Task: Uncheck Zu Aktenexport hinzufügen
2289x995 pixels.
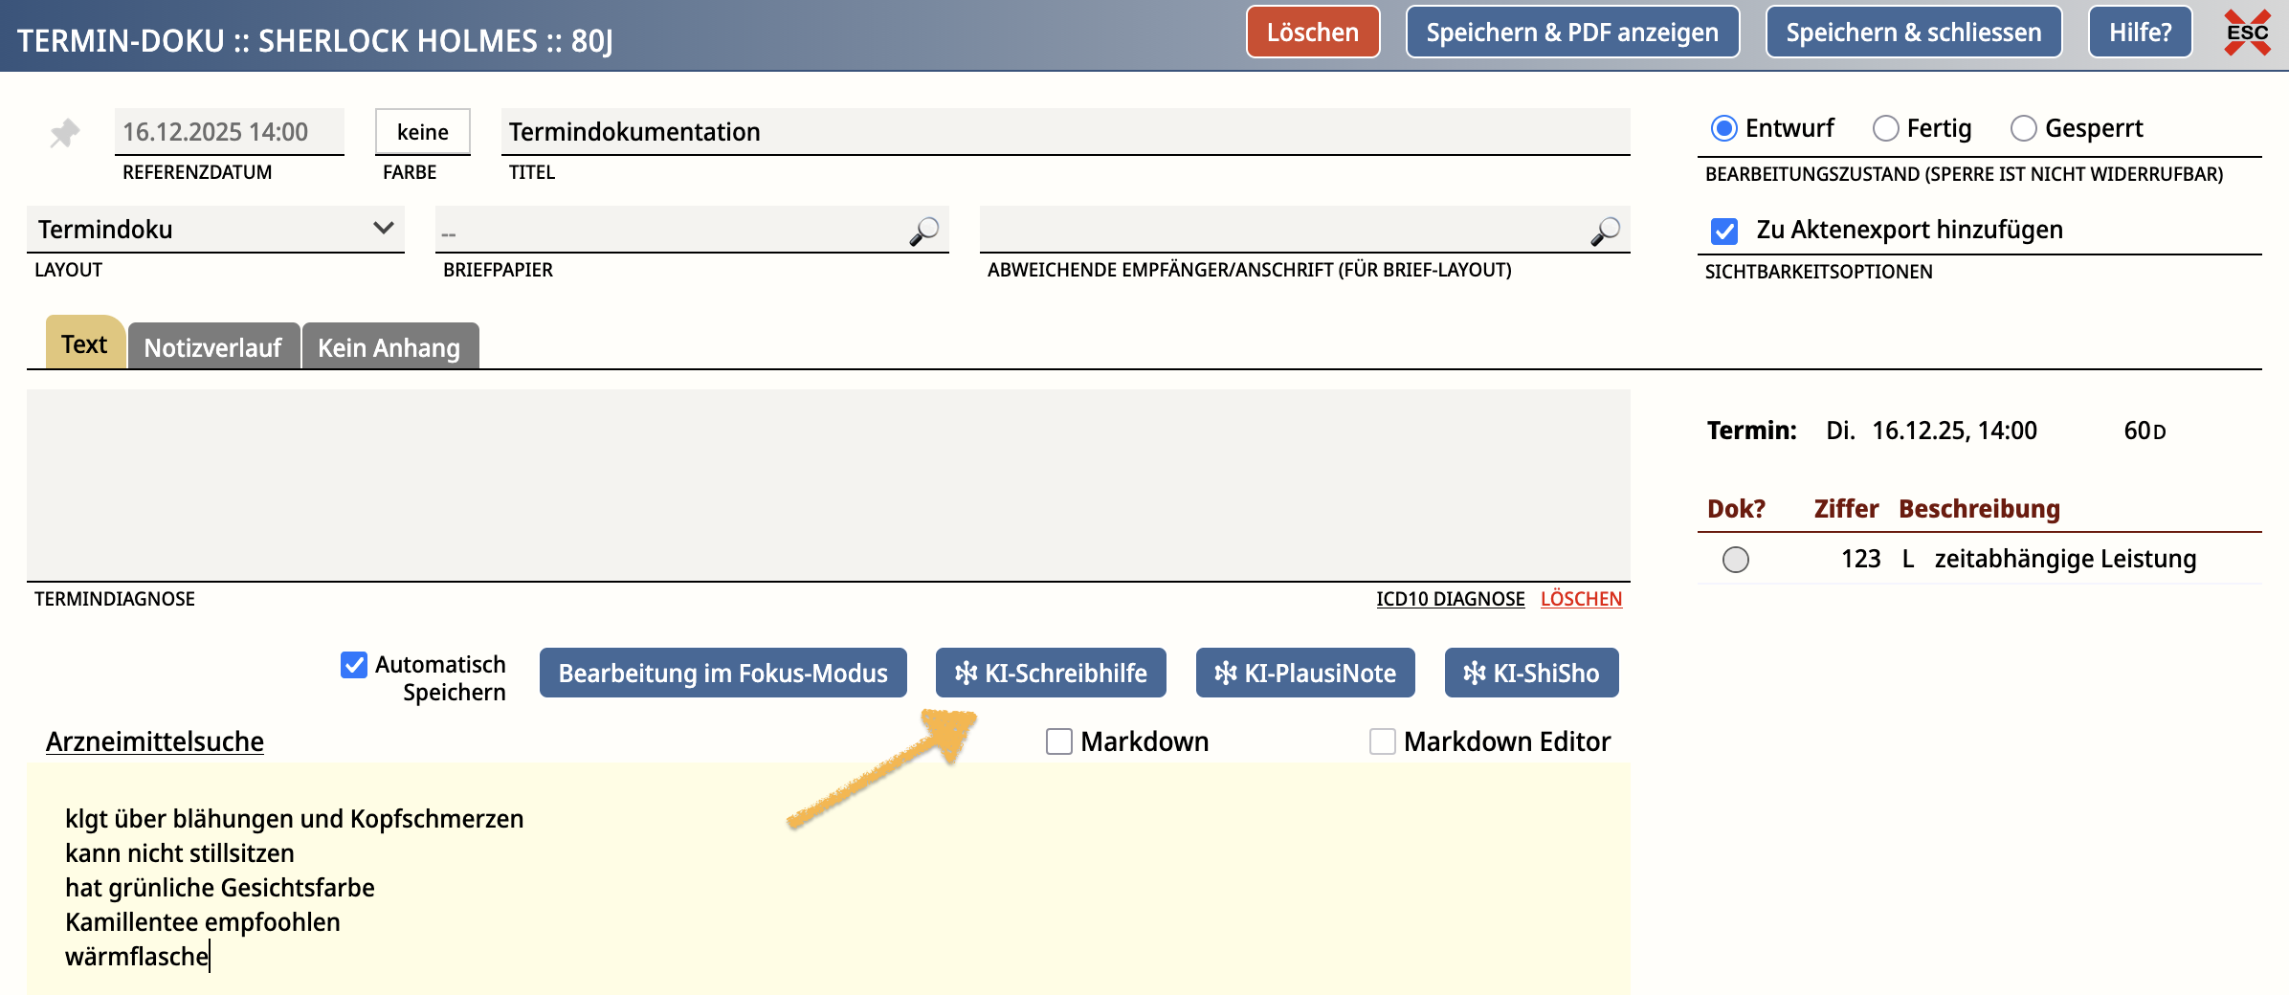Action: (1724, 231)
